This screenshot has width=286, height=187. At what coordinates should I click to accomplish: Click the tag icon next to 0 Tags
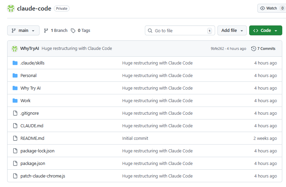click(x=73, y=31)
